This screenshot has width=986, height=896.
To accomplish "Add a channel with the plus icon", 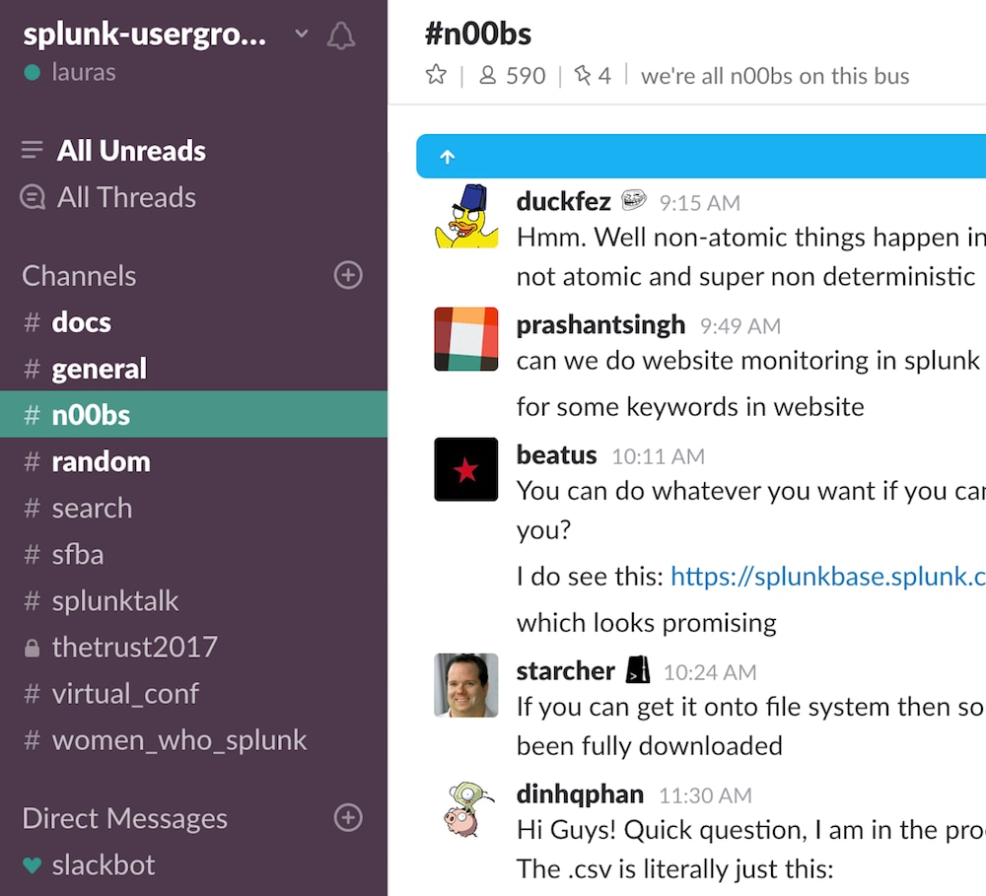I will point(348,275).
